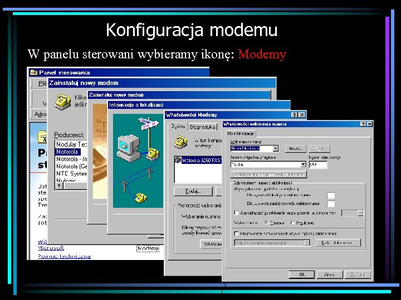Enable the calling card for long distance checkbox
This screenshot has width=401, height=300.
coord(236,233)
